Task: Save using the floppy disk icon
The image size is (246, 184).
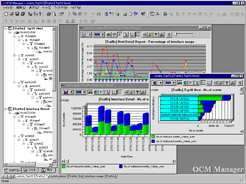Action: point(17,14)
